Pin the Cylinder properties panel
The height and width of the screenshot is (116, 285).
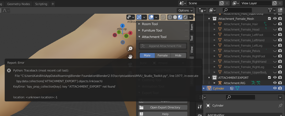(280, 106)
